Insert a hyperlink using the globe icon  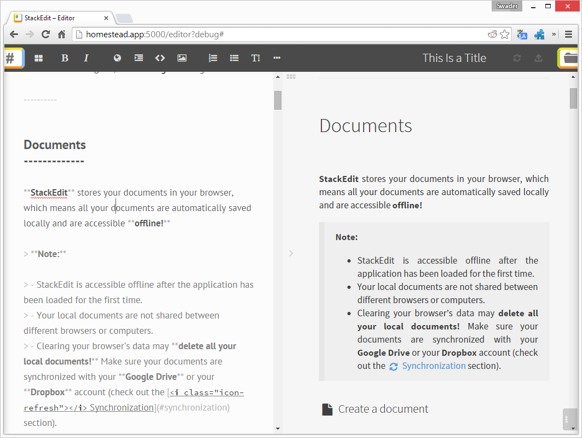point(117,58)
